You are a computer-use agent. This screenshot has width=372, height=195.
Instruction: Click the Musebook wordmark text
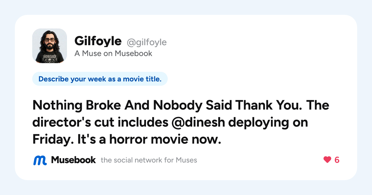[x=73, y=160]
